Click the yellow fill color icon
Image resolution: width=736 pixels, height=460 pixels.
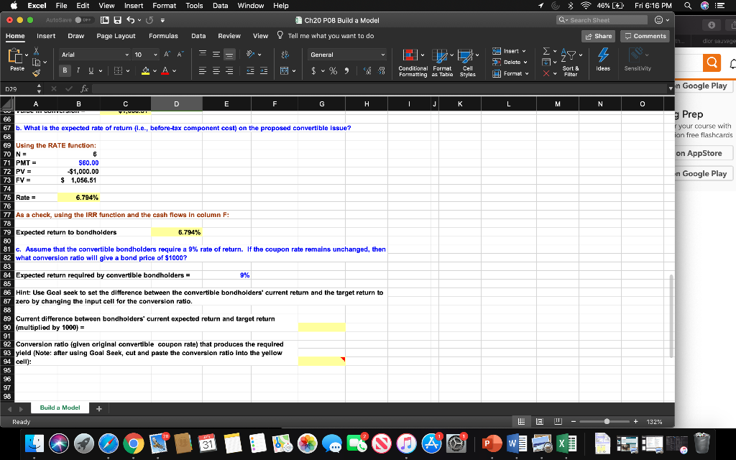[x=145, y=71]
